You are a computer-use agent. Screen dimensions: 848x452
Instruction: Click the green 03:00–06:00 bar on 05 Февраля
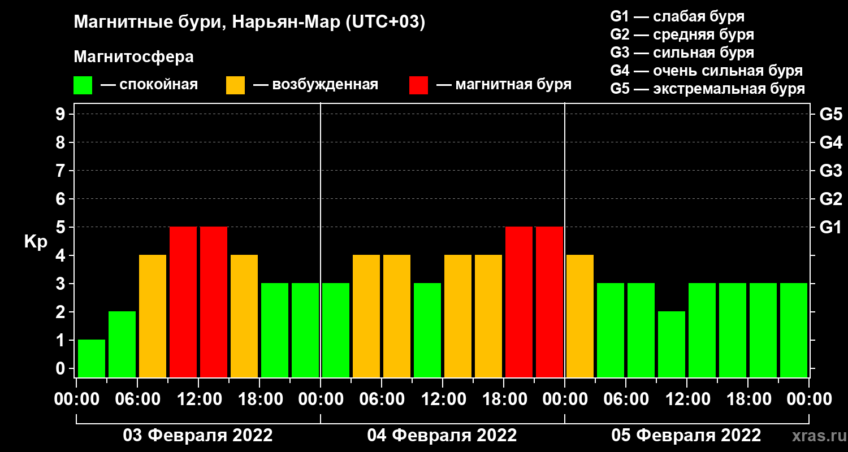tap(611, 330)
